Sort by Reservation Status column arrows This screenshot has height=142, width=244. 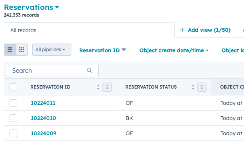pyautogui.click(x=193, y=87)
